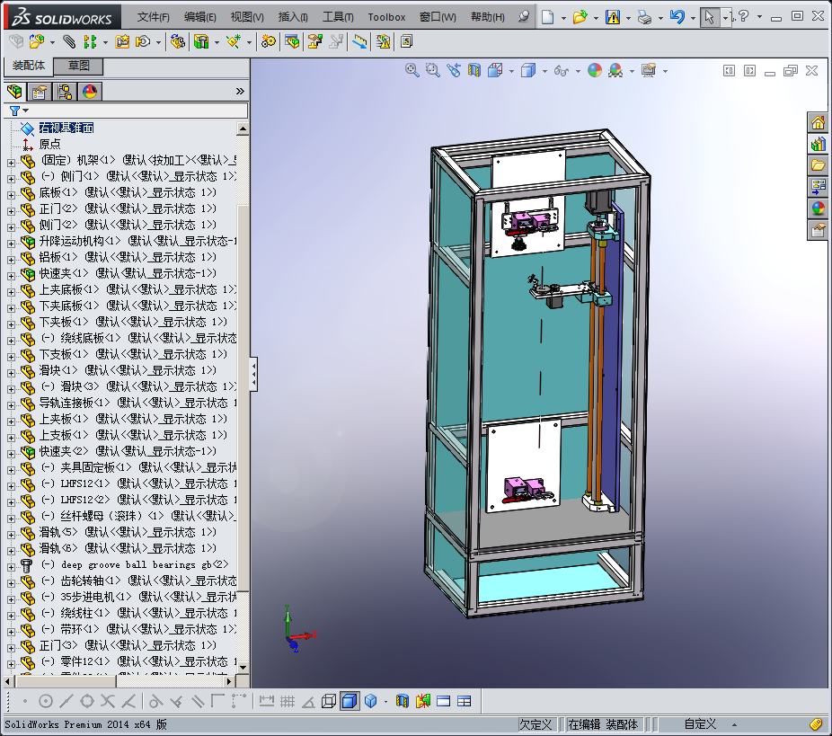Open the PropertyManager tab
This screenshot has height=736, width=832.
point(40,92)
